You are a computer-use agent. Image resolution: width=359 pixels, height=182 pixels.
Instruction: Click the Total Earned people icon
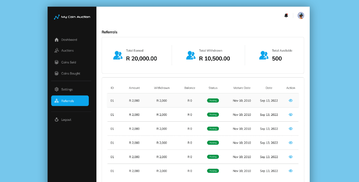[118, 55]
